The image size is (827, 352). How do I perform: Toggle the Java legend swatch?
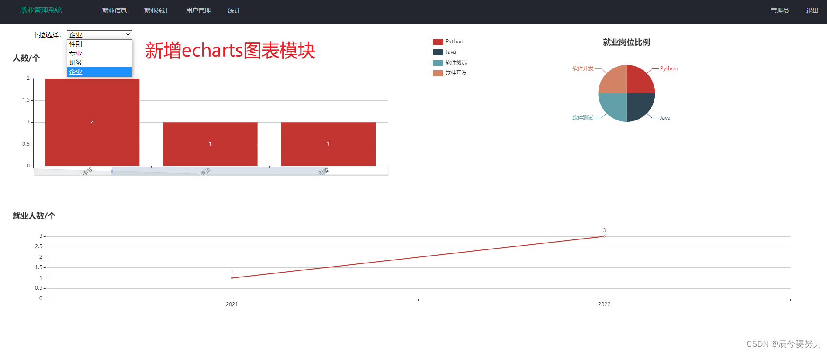click(x=438, y=52)
